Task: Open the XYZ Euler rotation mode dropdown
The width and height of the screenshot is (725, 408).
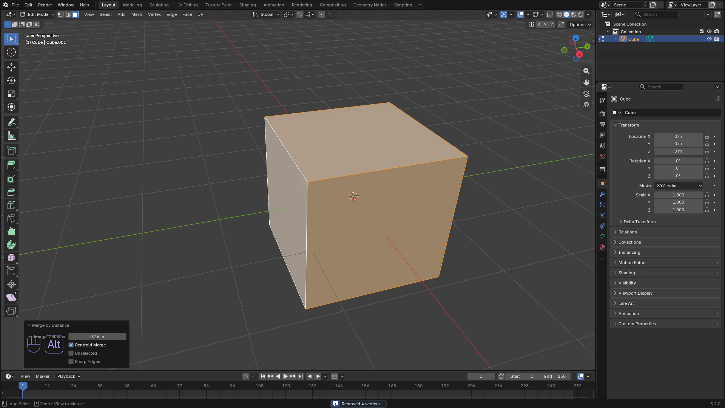Action: pyautogui.click(x=679, y=185)
